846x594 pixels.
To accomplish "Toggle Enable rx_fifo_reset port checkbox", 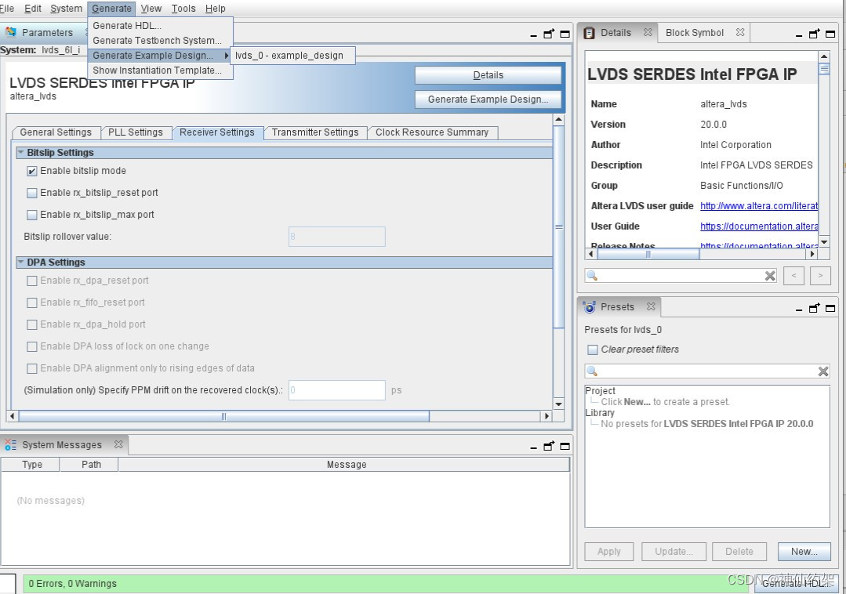I will coord(32,303).
